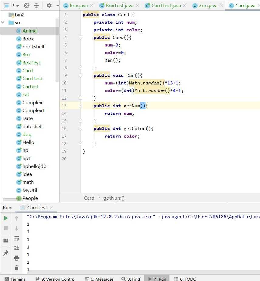Rerun CardTest with green play icon
Image resolution: width=260 pixels, height=281 pixels.
6,218
